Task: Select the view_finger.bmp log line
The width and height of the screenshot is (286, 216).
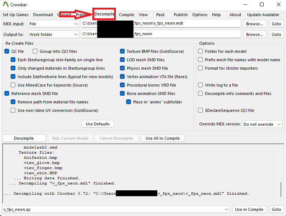Action: tap(43, 168)
